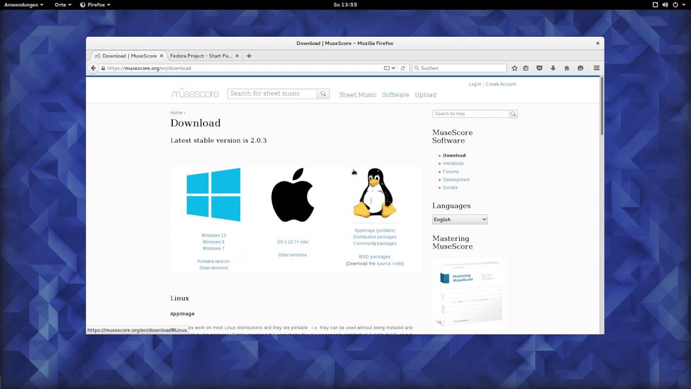
Task: Show bookmarks list icon in toolbar
Action: pos(526,68)
